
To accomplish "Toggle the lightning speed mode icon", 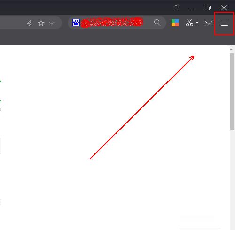I will point(30,23).
